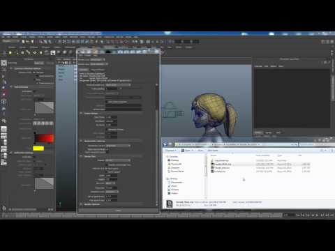Click the yellow light bulb shelf icon
The image size is (335, 251).
pyautogui.click(x=10, y=53)
